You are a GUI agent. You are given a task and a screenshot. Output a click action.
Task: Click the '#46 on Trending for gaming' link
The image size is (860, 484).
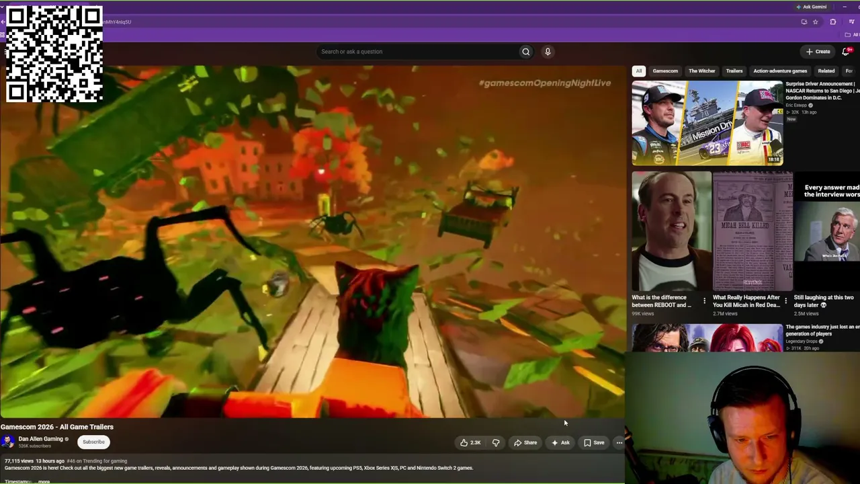click(x=97, y=461)
